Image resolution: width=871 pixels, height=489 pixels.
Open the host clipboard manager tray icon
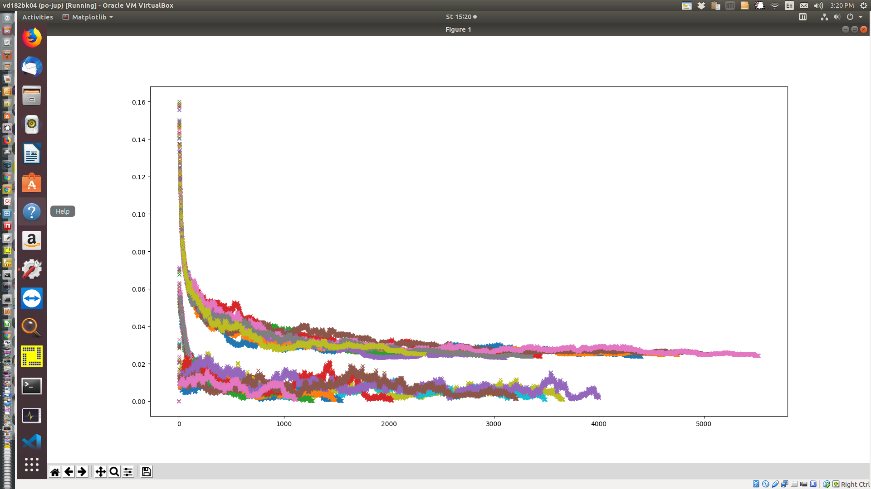point(716,5)
